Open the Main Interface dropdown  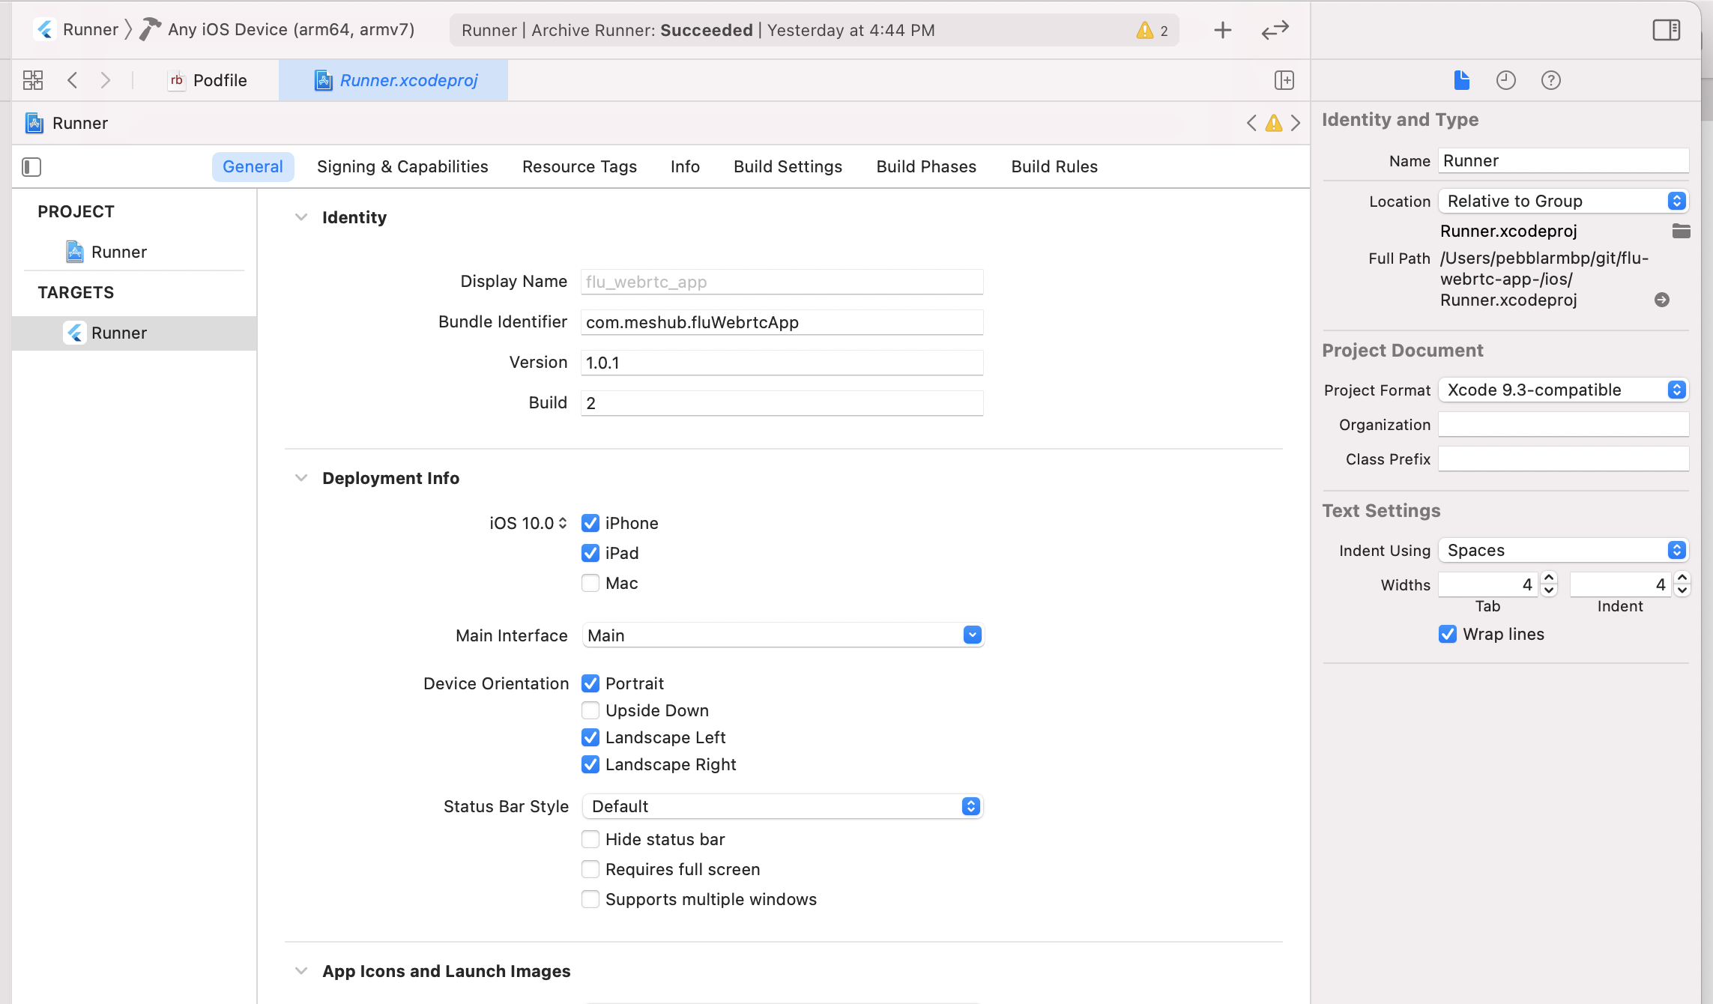[972, 635]
